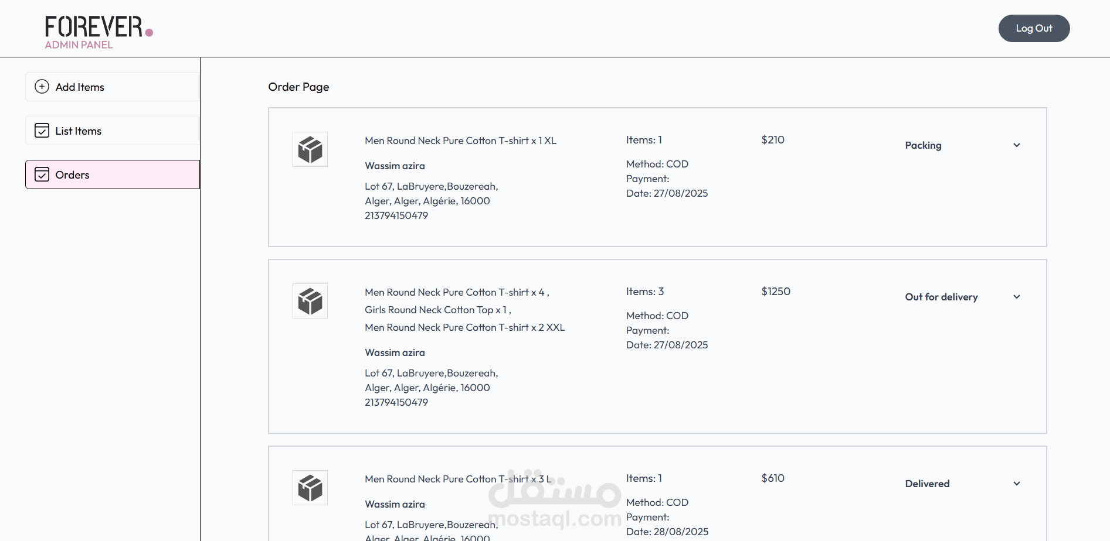Click the parcel box icon of $610 order
This screenshot has width=1110, height=541.
310,488
